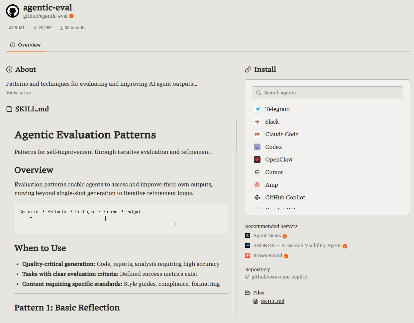Pick the Claude Code agent icon
The width and height of the screenshot is (414, 323).
point(257,134)
